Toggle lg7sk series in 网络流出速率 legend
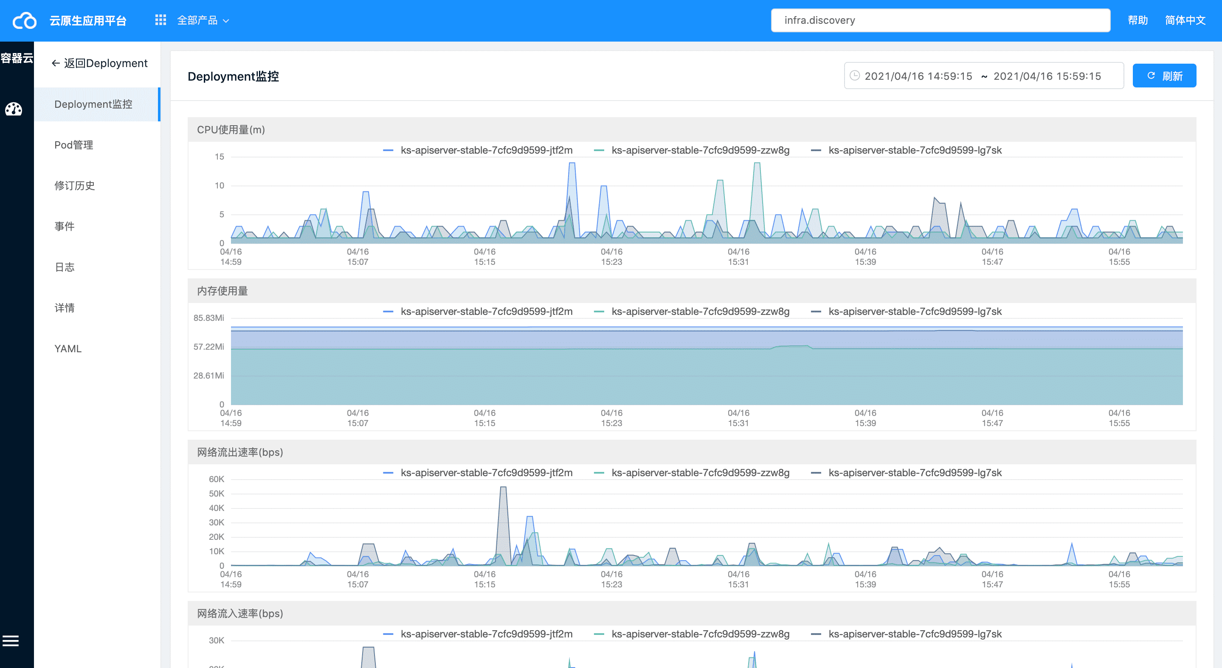The height and width of the screenshot is (668, 1222). (906, 473)
